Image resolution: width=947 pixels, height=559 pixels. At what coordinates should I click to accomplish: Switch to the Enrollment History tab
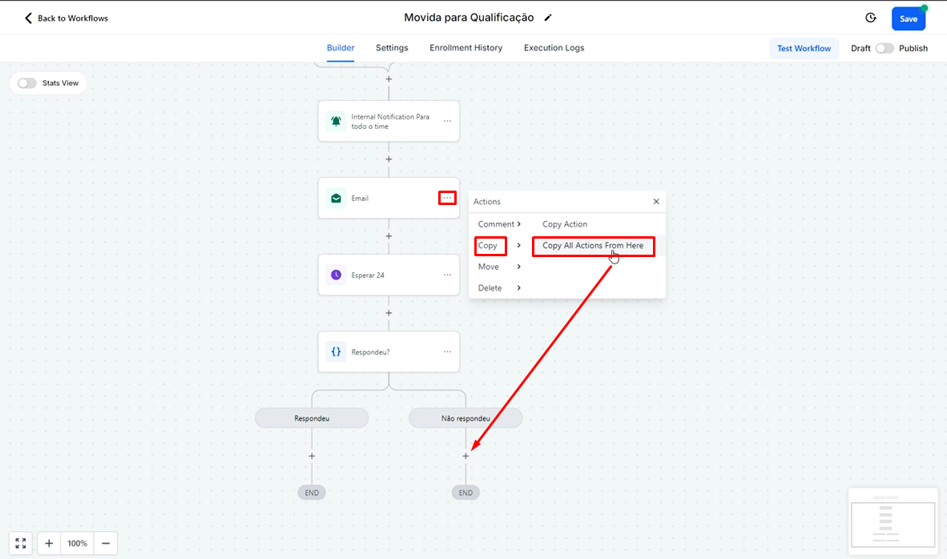click(x=465, y=48)
